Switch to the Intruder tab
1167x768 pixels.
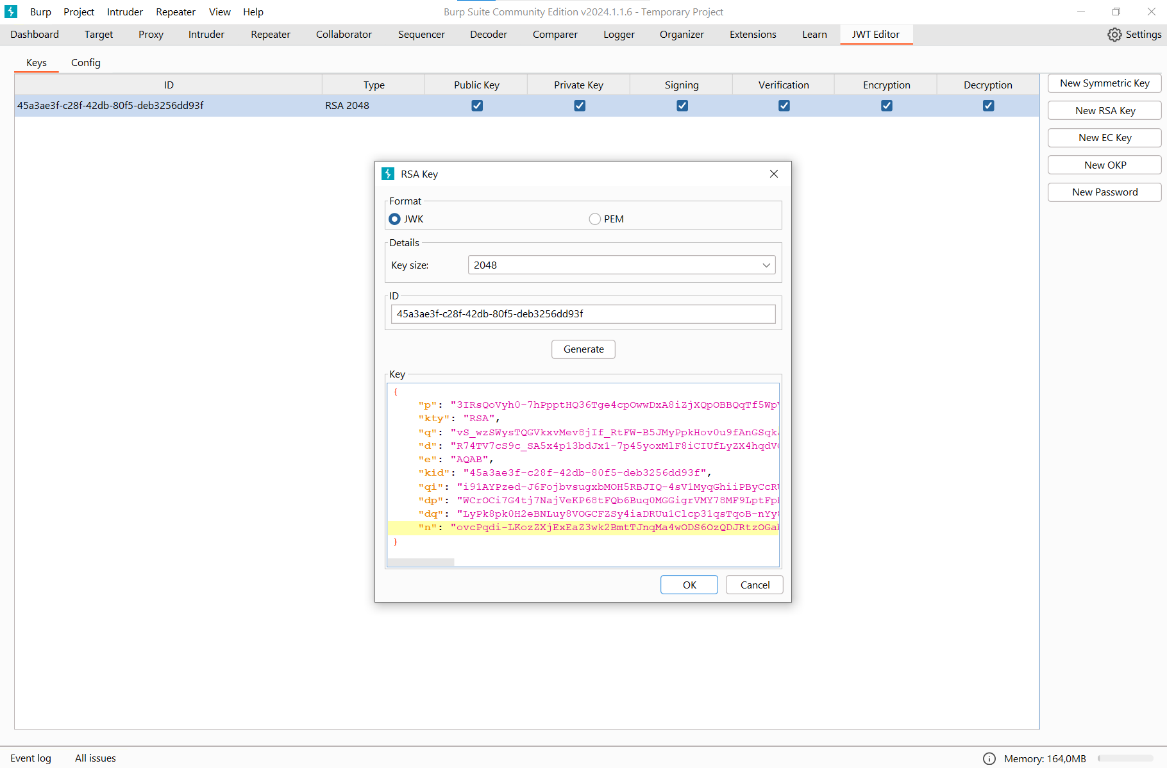[x=206, y=35]
